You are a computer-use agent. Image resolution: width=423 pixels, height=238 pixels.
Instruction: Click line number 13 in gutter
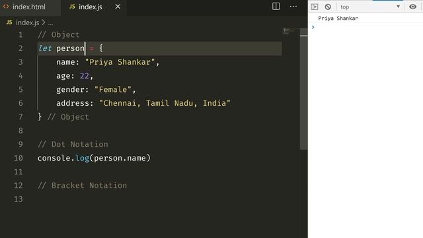click(x=18, y=199)
